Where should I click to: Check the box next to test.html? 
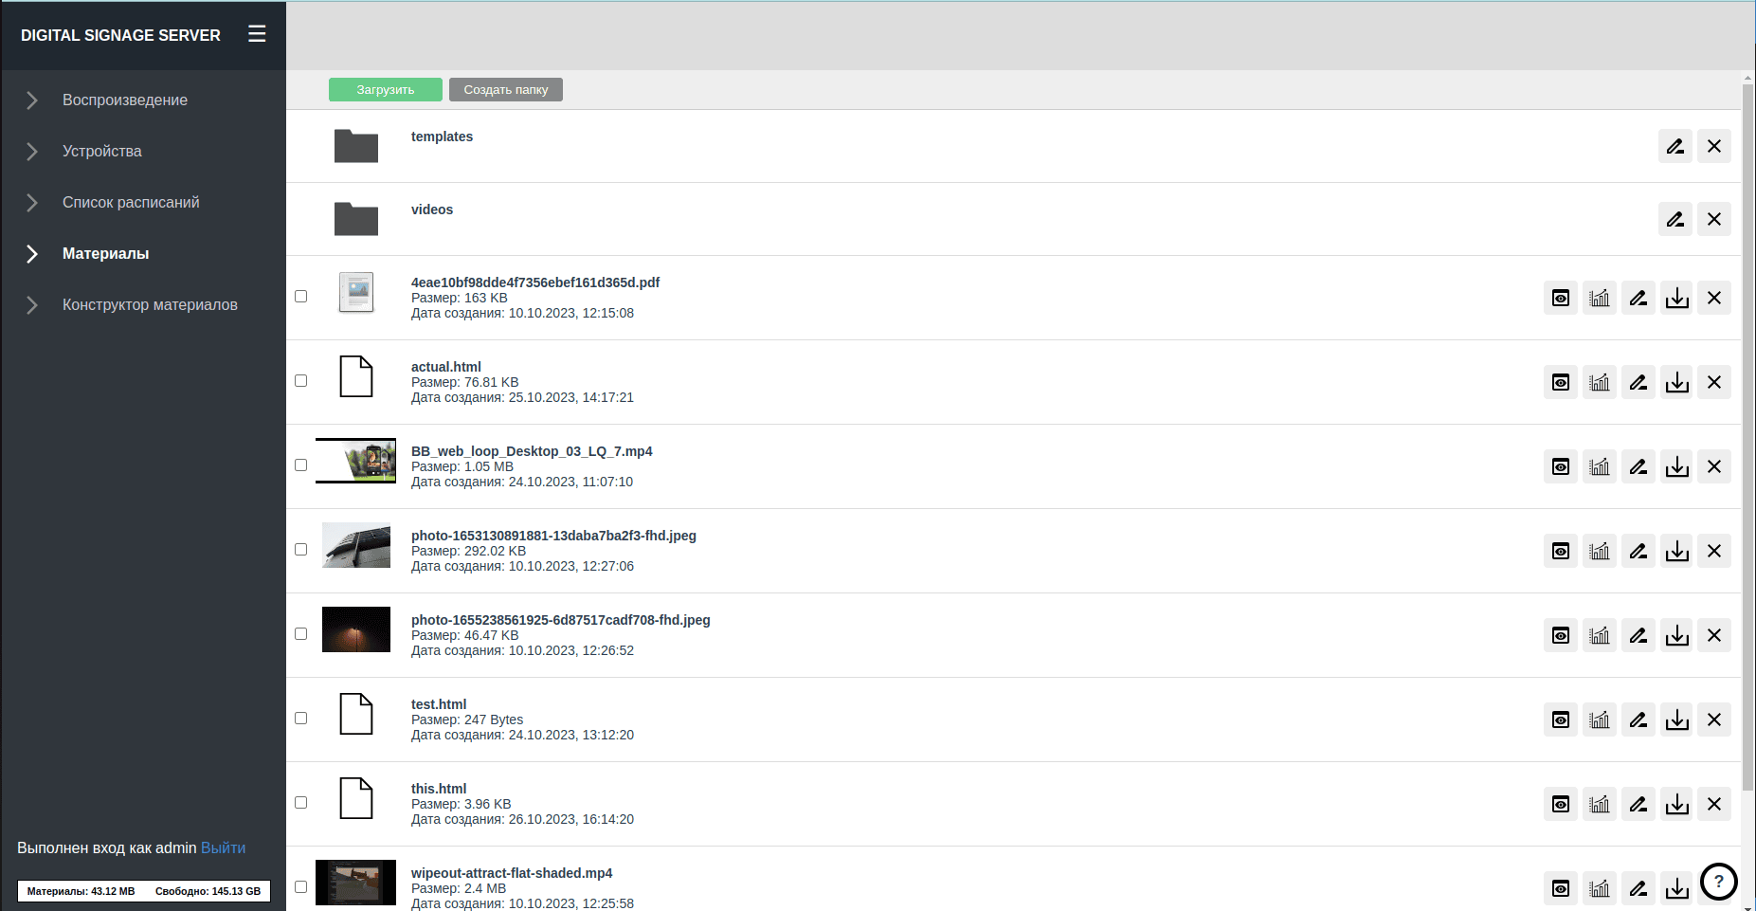(x=301, y=719)
